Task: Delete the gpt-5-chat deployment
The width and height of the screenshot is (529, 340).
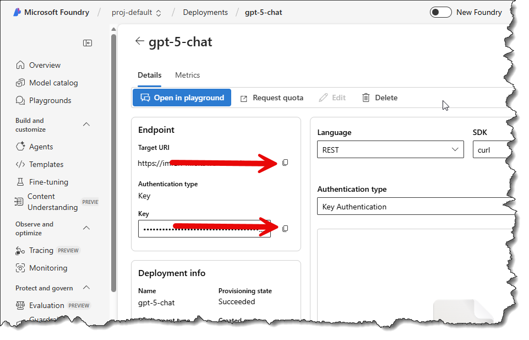Action: pos(380,98)
